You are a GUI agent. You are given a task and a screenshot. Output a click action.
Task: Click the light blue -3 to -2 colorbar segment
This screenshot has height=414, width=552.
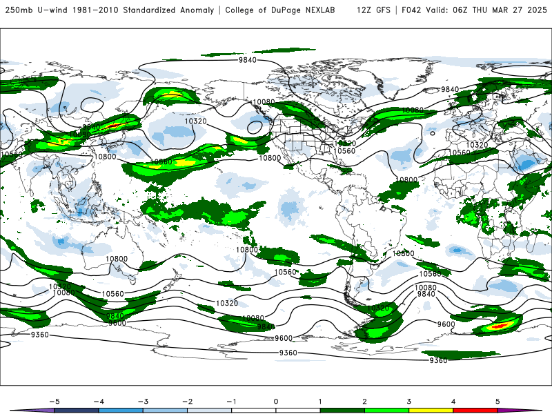coord(165,411)
